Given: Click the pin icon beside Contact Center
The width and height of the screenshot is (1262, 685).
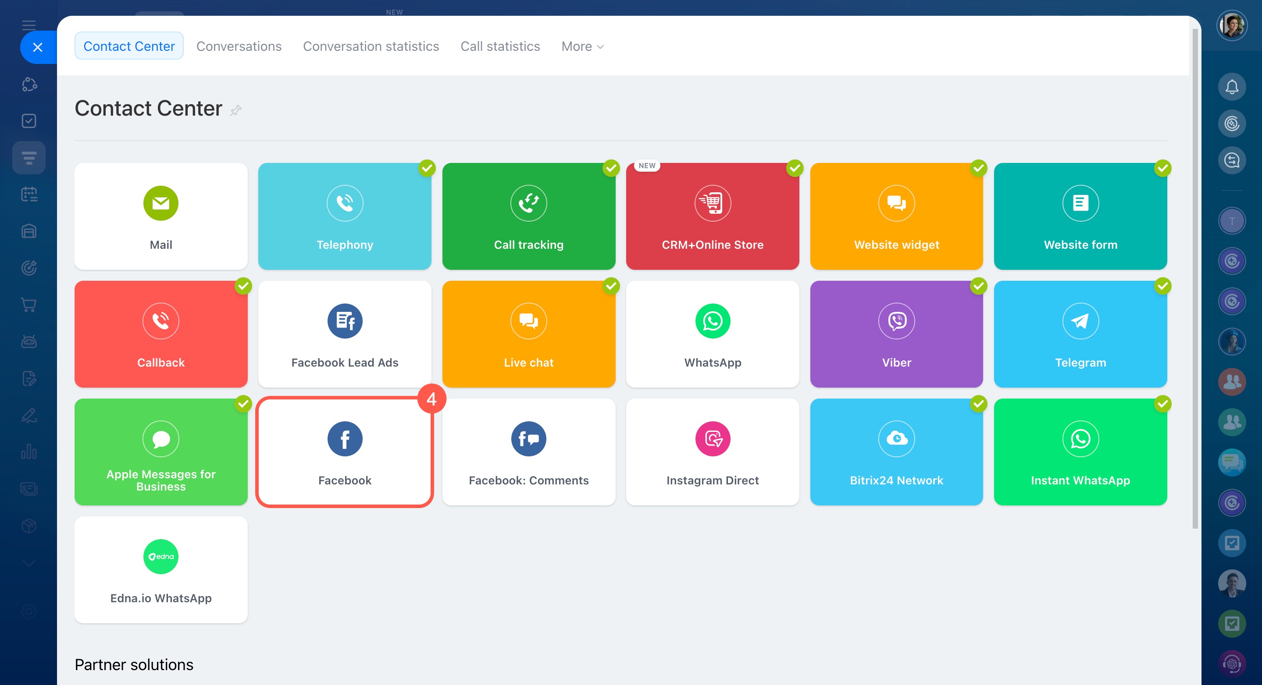Looking at the screenshot, I should [x=235, y=110].
